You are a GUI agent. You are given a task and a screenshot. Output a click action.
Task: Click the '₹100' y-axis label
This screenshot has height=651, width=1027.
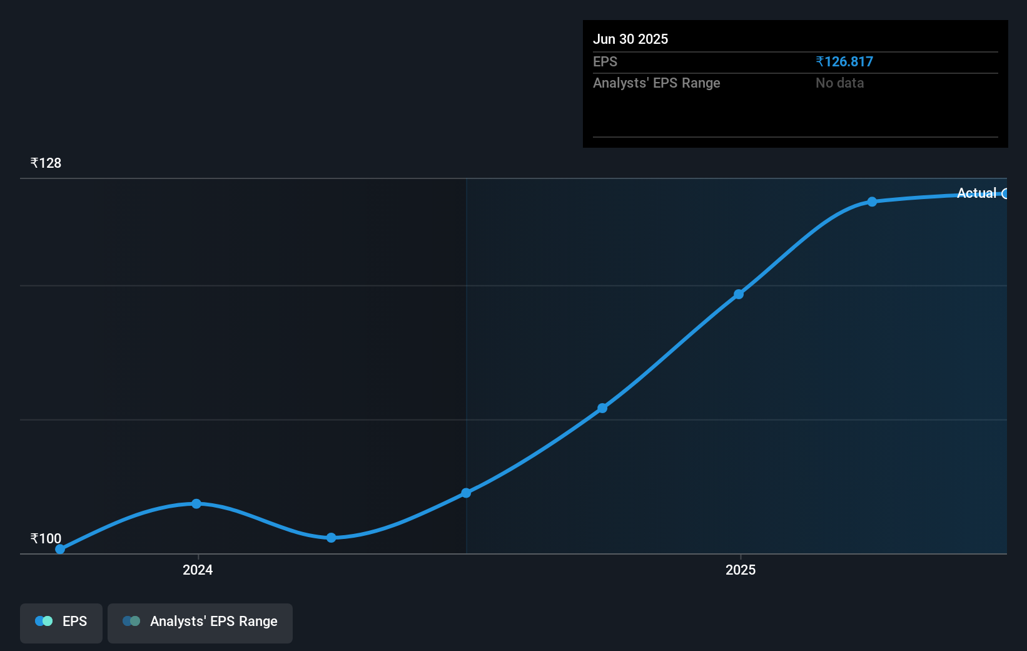(x=46, y=538)
